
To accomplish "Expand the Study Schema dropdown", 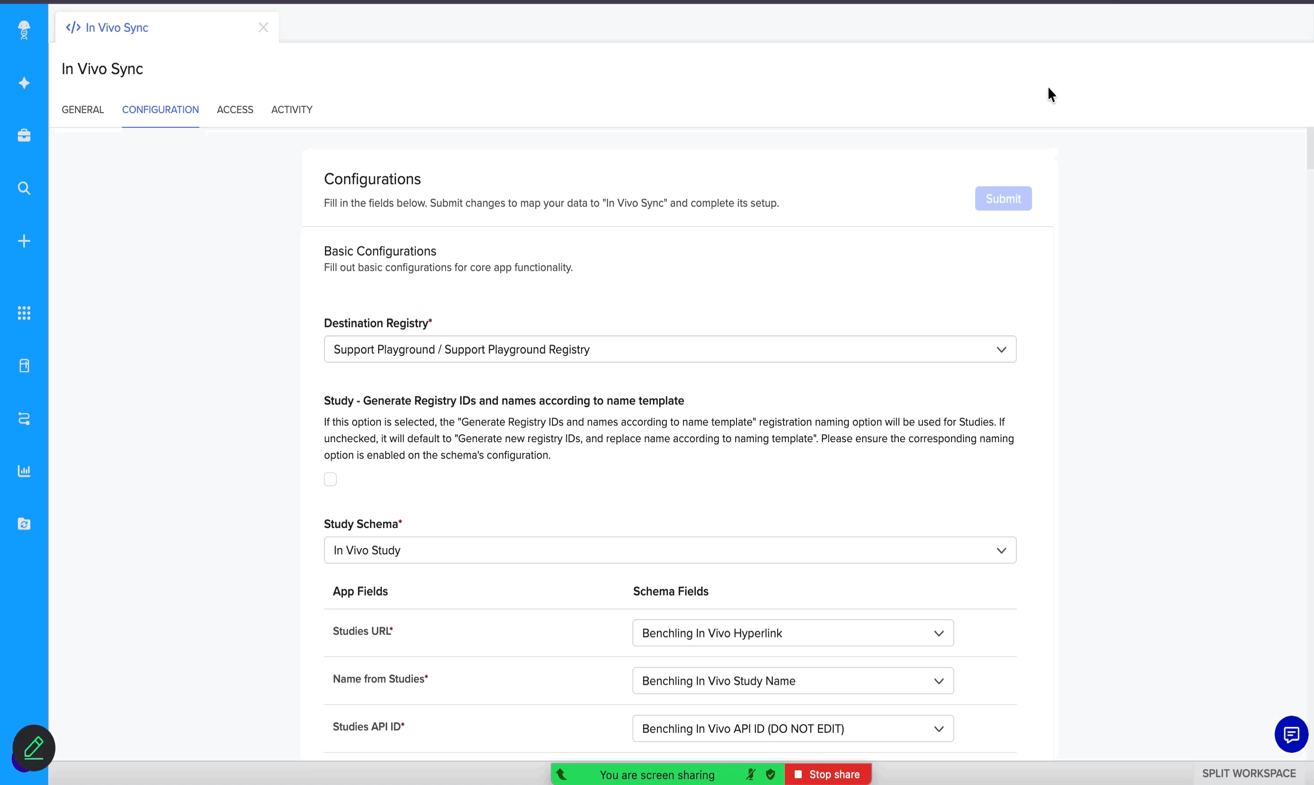I will pyautogui.click(x=670, y=550).
